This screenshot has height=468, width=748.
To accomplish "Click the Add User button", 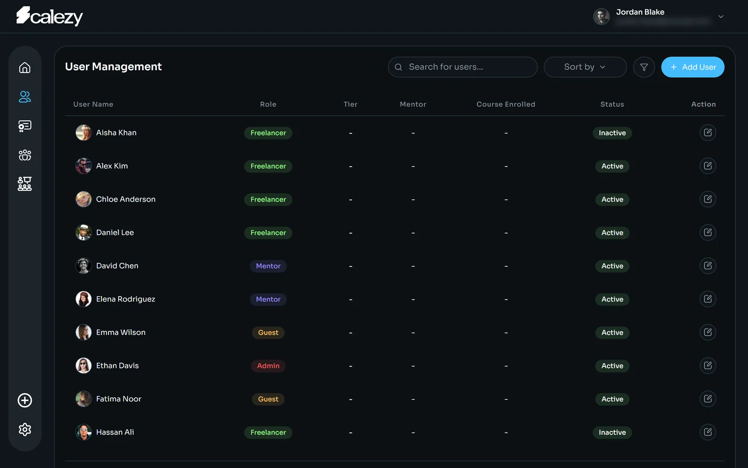I will point(692,67).
